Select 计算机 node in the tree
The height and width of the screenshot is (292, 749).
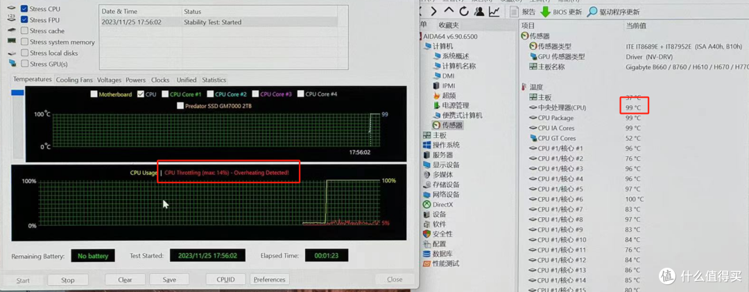pyautogui.click(x=438, y=46)
